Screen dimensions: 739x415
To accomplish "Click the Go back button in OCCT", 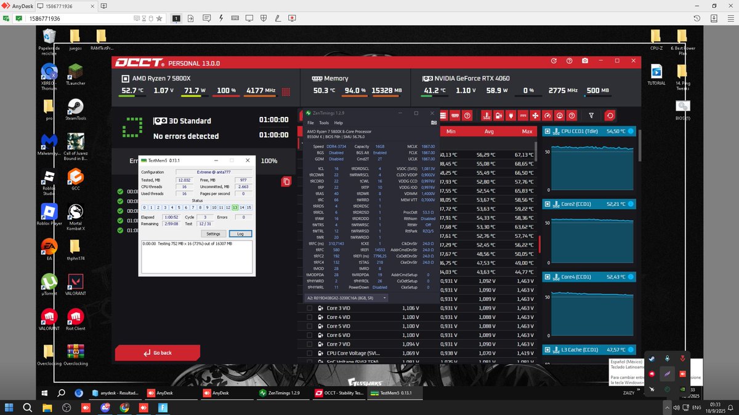I will click(158, 353).
